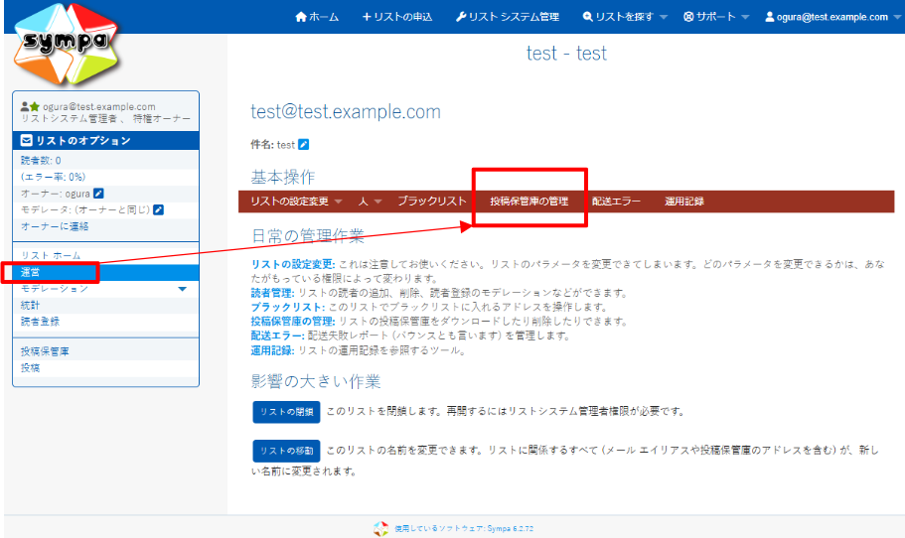This screenshot has width=905, height=538.
Task: Open the 人 dropdown in red bar
Action: point(370,202)
